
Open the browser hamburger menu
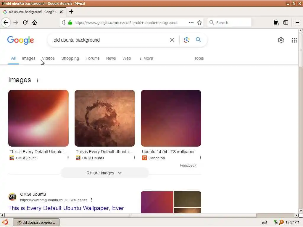point(297,22)
